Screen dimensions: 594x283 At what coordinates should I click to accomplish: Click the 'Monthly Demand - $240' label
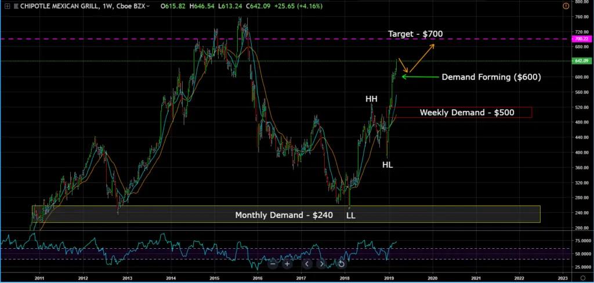coord(284,215)
